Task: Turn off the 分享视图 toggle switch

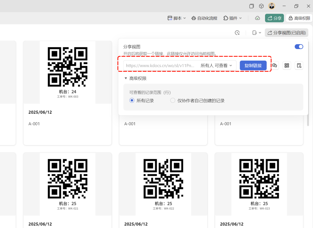Action: [299, 47]
